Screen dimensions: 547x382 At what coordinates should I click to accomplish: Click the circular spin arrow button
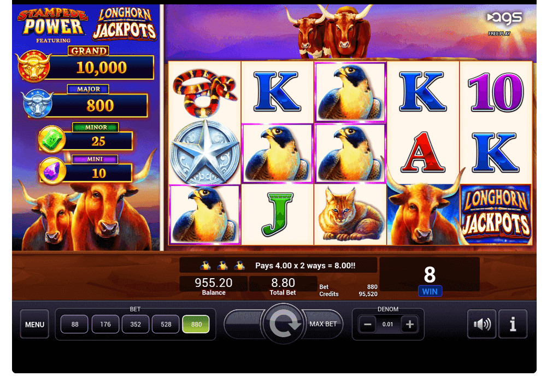pos(283,324)
